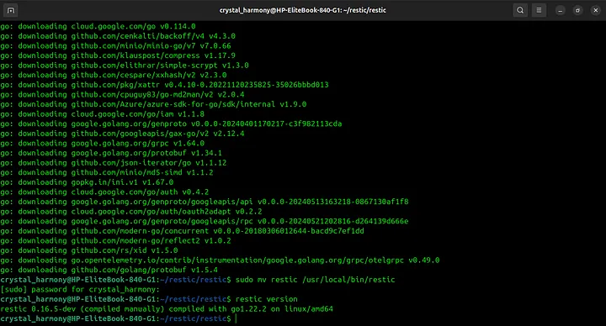This screenshot has height=326, width=606.
Task: Click the last shell prompt cursor
Action: click(236, 318)
